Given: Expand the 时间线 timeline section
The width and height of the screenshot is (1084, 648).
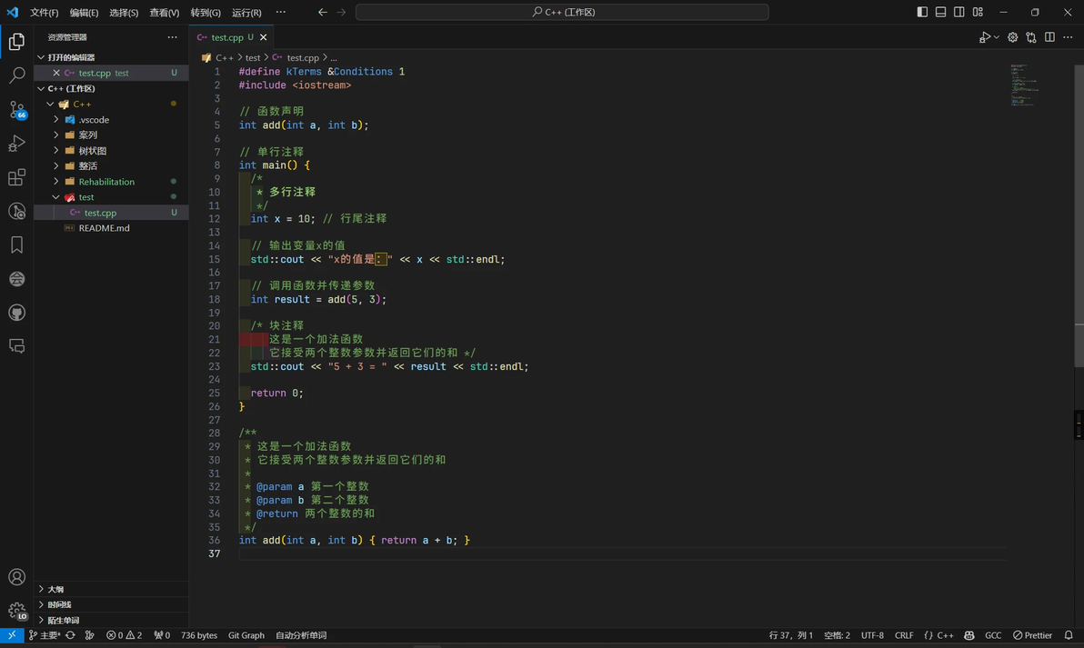Looking at the screenshot, I should [111, 604].
